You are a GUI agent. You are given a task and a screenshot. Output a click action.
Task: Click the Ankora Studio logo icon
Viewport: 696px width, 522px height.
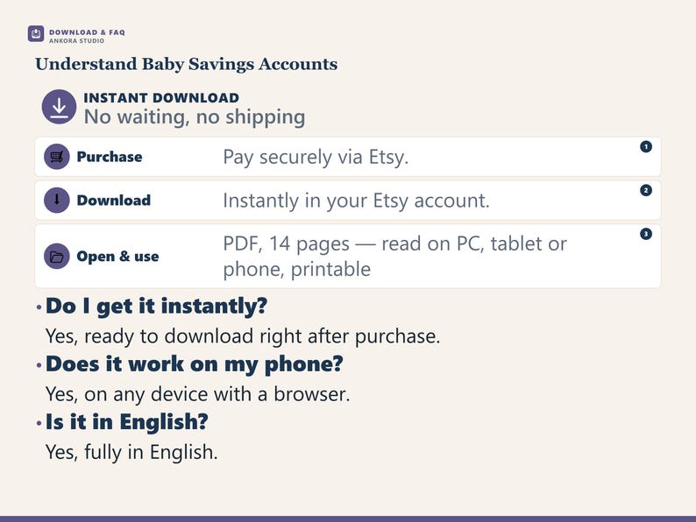36,33
